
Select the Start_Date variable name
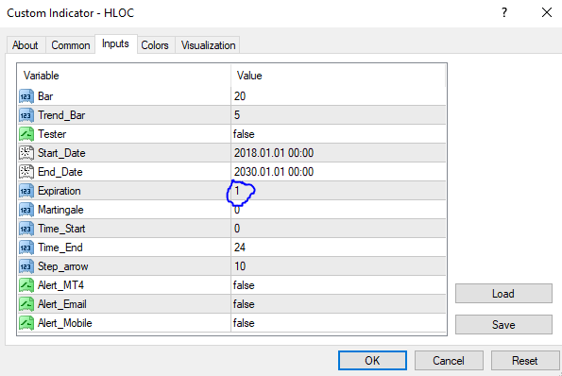click(61, 153)
